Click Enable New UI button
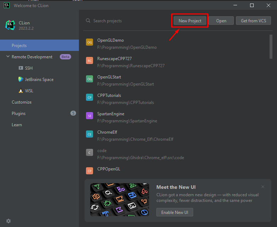The width and height of the screenshot is (277, 227). coord(175,212)
